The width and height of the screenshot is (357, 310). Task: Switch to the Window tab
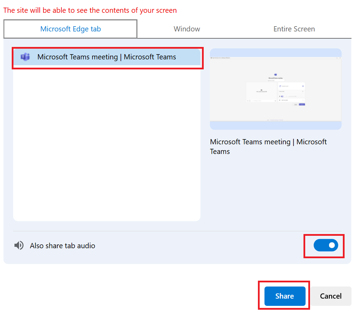(187, 29)
